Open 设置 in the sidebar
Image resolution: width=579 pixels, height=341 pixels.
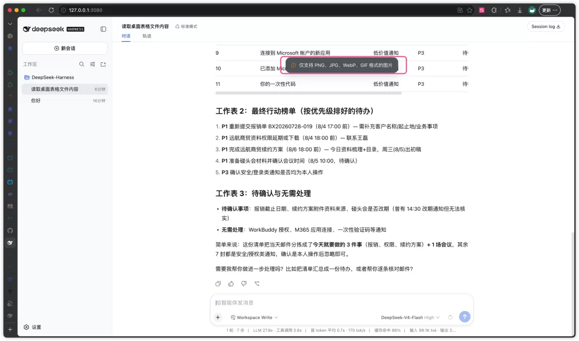coord(33,328)
